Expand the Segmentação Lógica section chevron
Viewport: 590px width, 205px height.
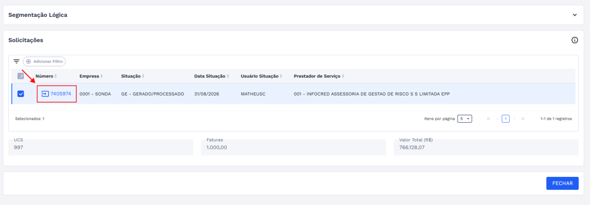[x=575, y=15]
